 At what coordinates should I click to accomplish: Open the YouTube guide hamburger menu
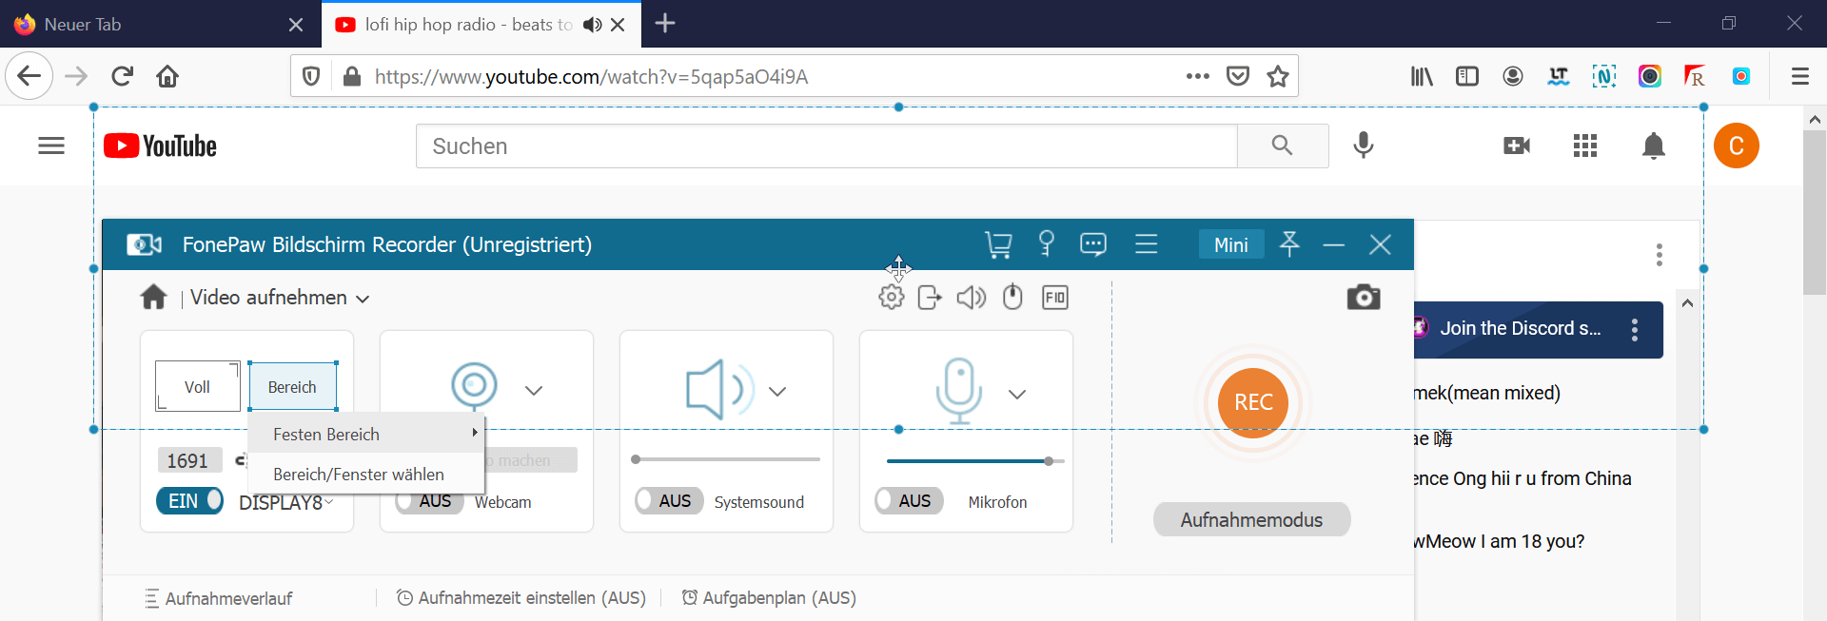pyautogui.click(x=51, y=146)
